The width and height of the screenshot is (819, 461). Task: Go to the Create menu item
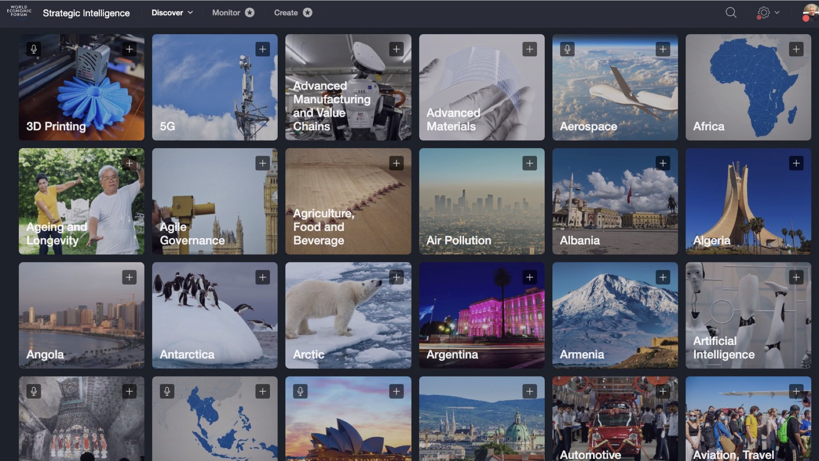coord(293,13)
